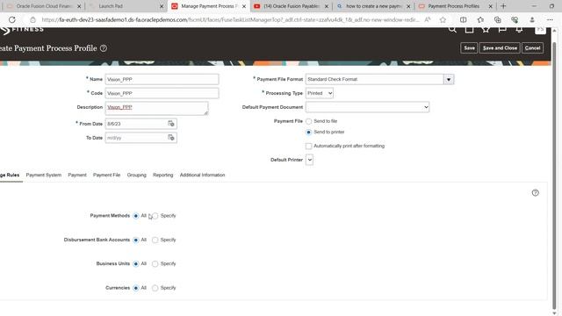Click the Save button
Screen dimensions: 562x316
point(469,48)
